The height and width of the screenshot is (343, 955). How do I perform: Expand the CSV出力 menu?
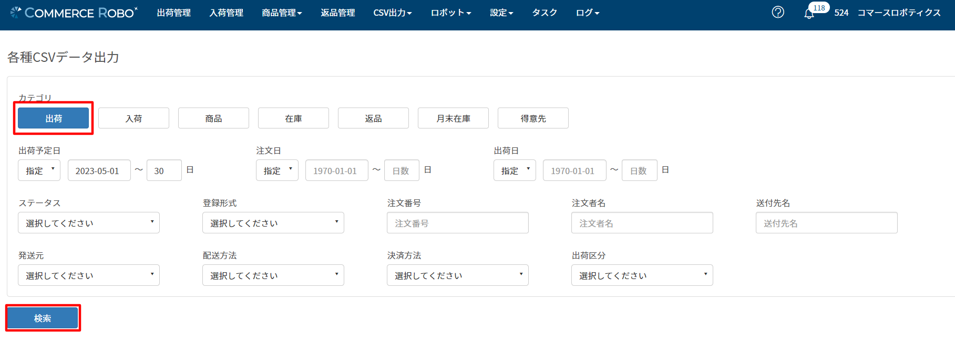tap(393, 13)
